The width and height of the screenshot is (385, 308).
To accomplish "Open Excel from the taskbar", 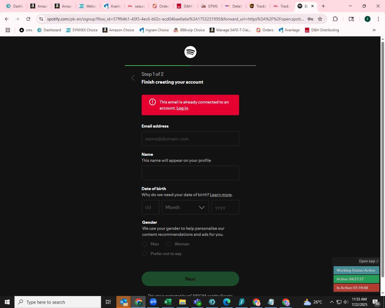I will (x=168, y=302).
